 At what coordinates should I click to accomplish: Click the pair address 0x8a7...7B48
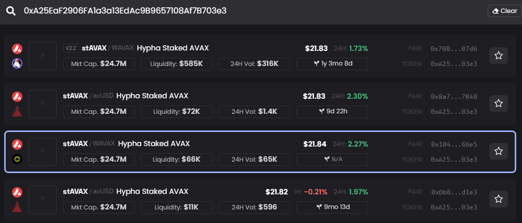coord(453,97)
